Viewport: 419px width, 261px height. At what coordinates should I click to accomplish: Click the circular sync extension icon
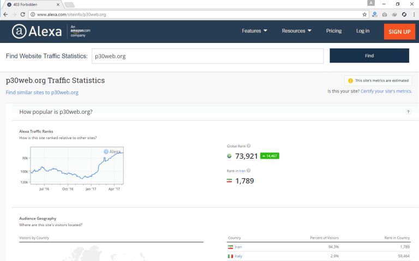[404, 14]
